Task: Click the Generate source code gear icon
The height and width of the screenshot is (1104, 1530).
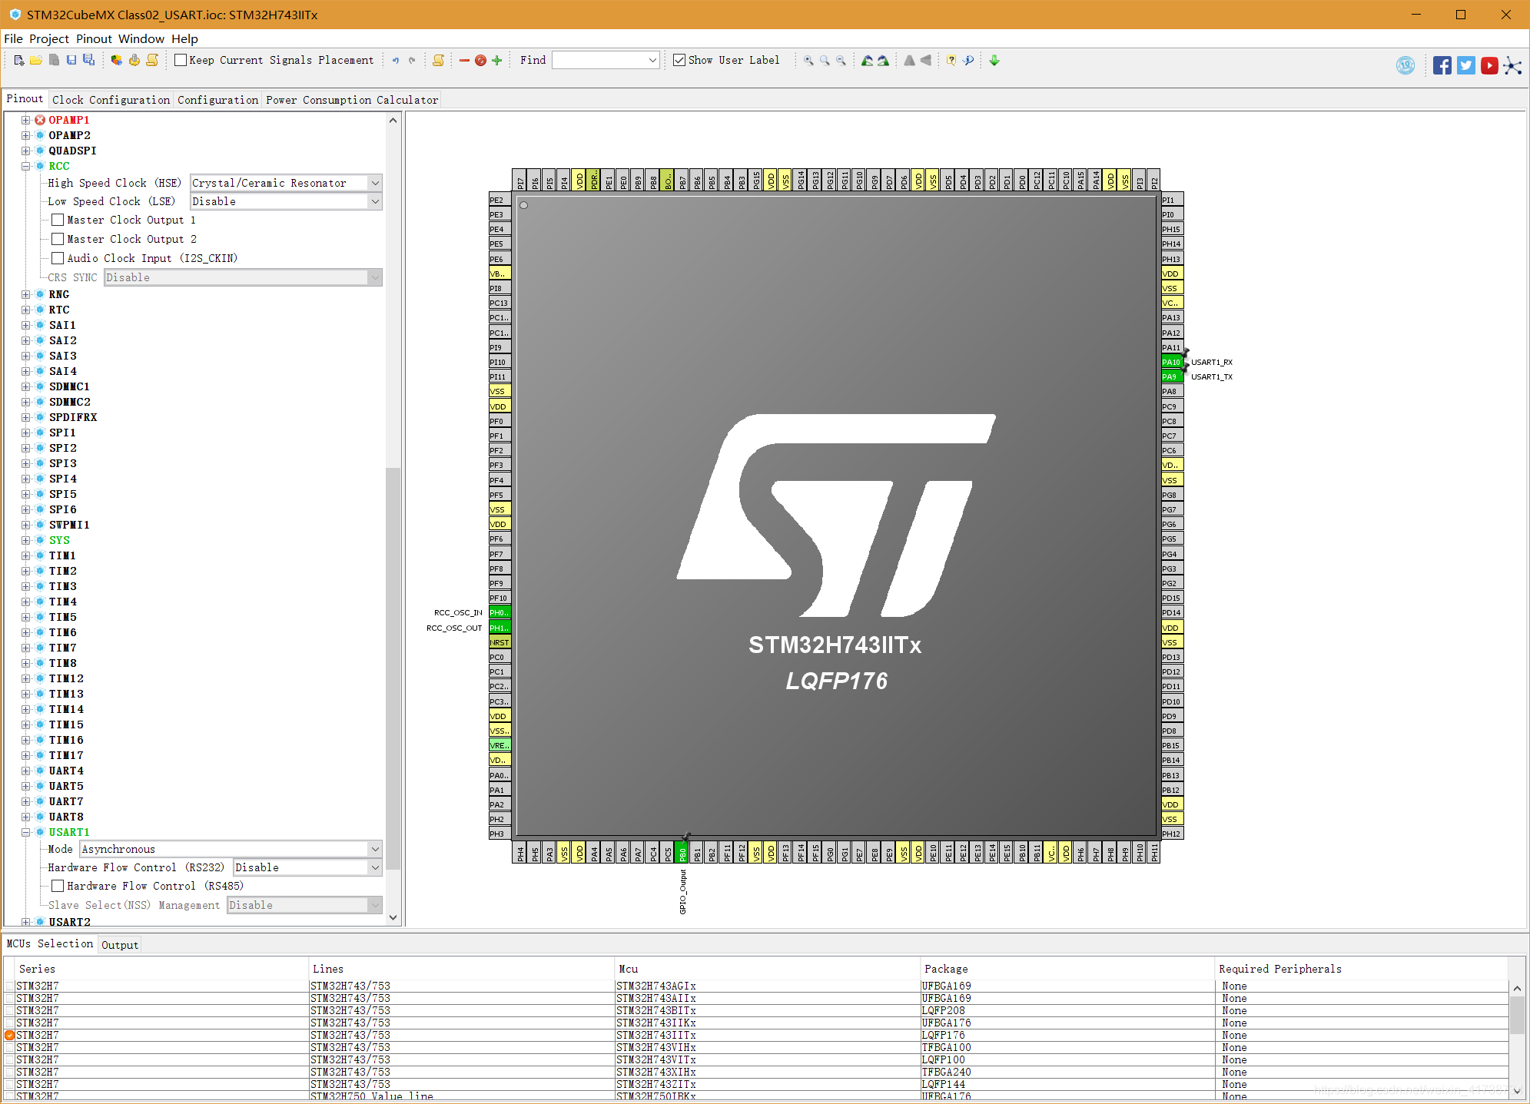Action: 134,60
